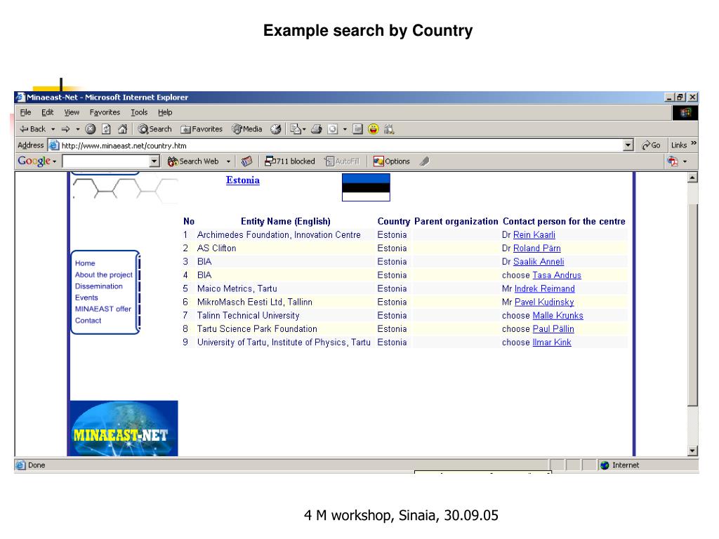Expand the address bar dropdown
Screen dimensions: 719x539
(x=628, y=146)
